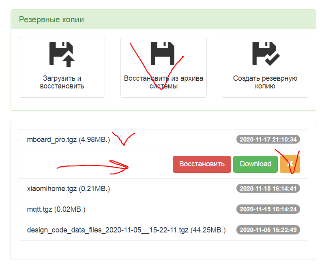
Task: Click the upload floppy disk icon
Action: 62,54
